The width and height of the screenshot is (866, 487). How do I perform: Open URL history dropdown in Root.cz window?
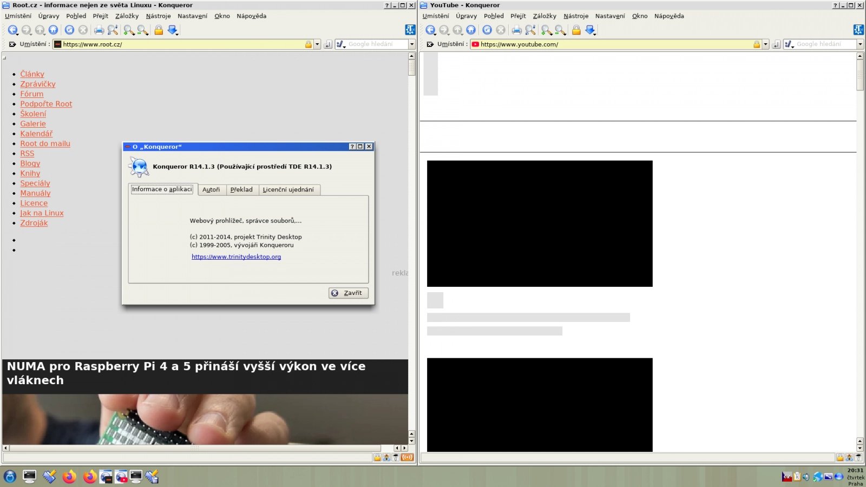pyautogui.click(x=317, y=44)
